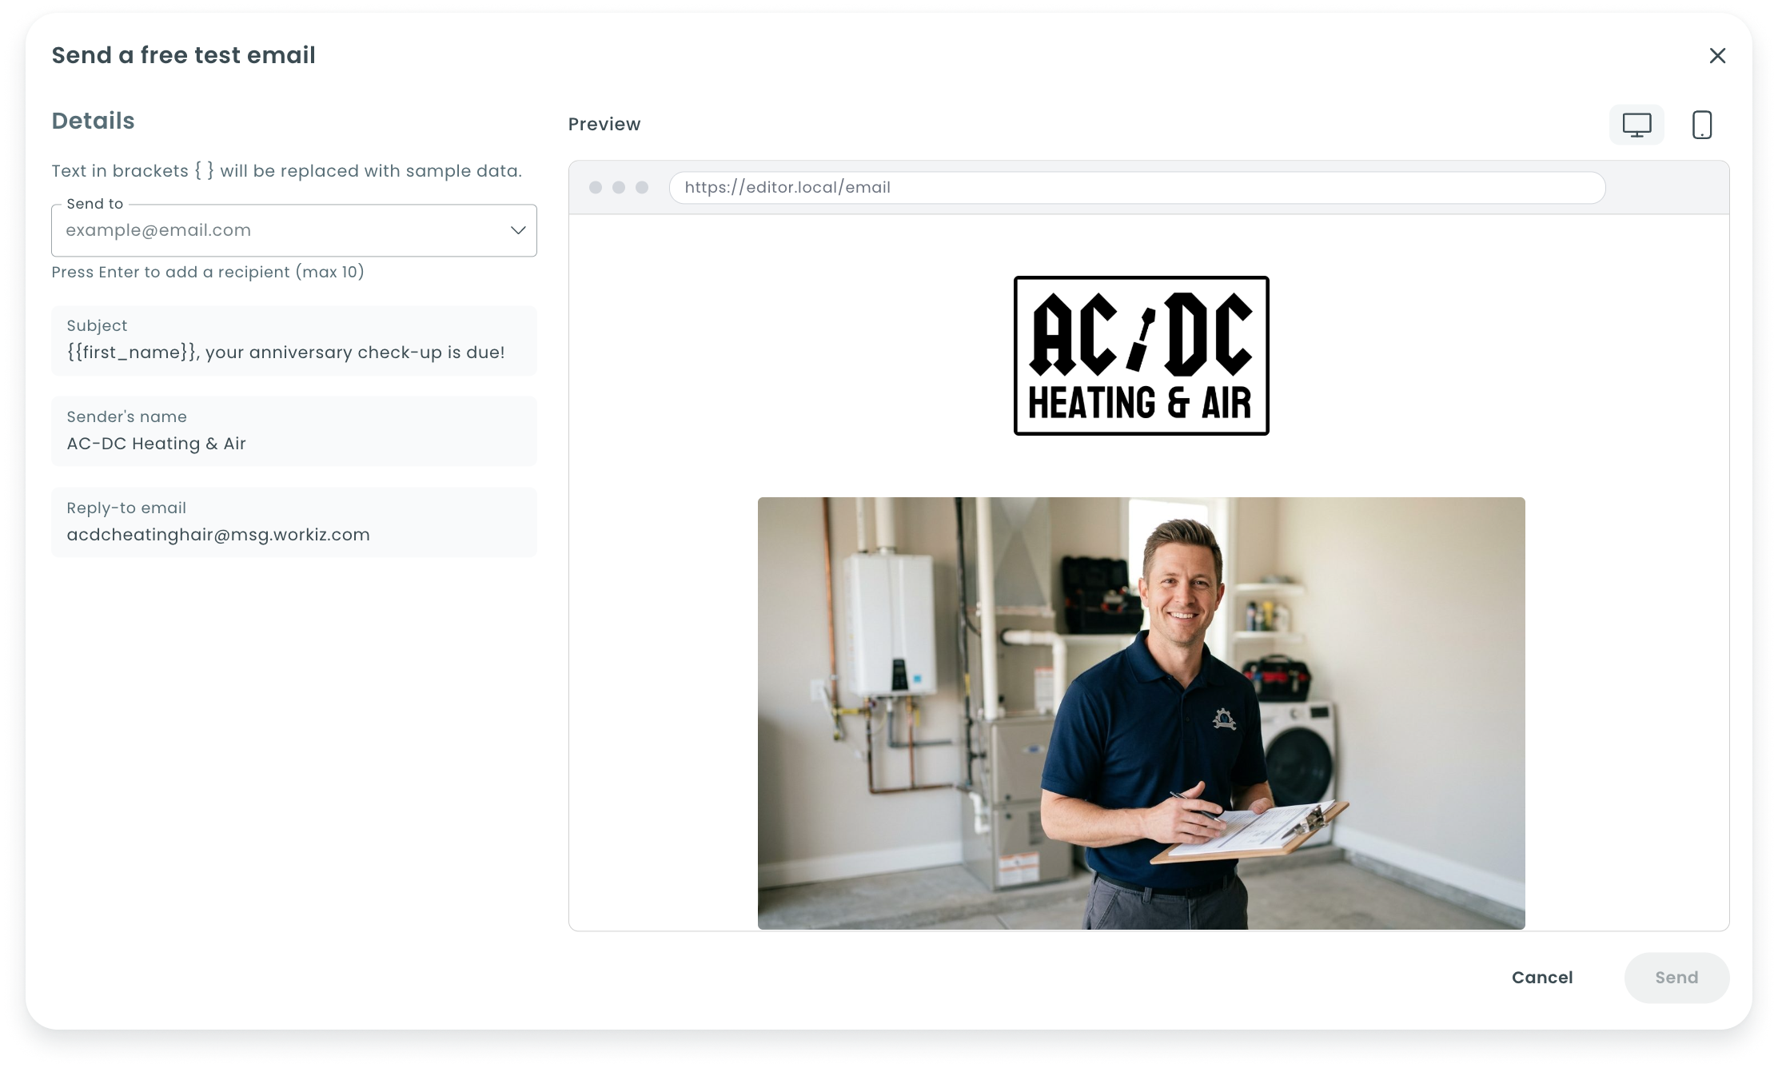
Task: Click the brackets sample data note
Action: pos(287,171)
